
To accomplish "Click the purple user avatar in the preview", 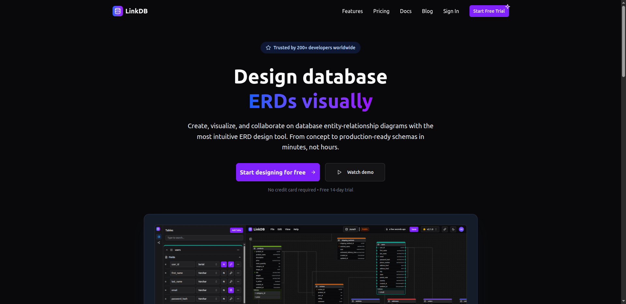I will [x=461, y=229].
